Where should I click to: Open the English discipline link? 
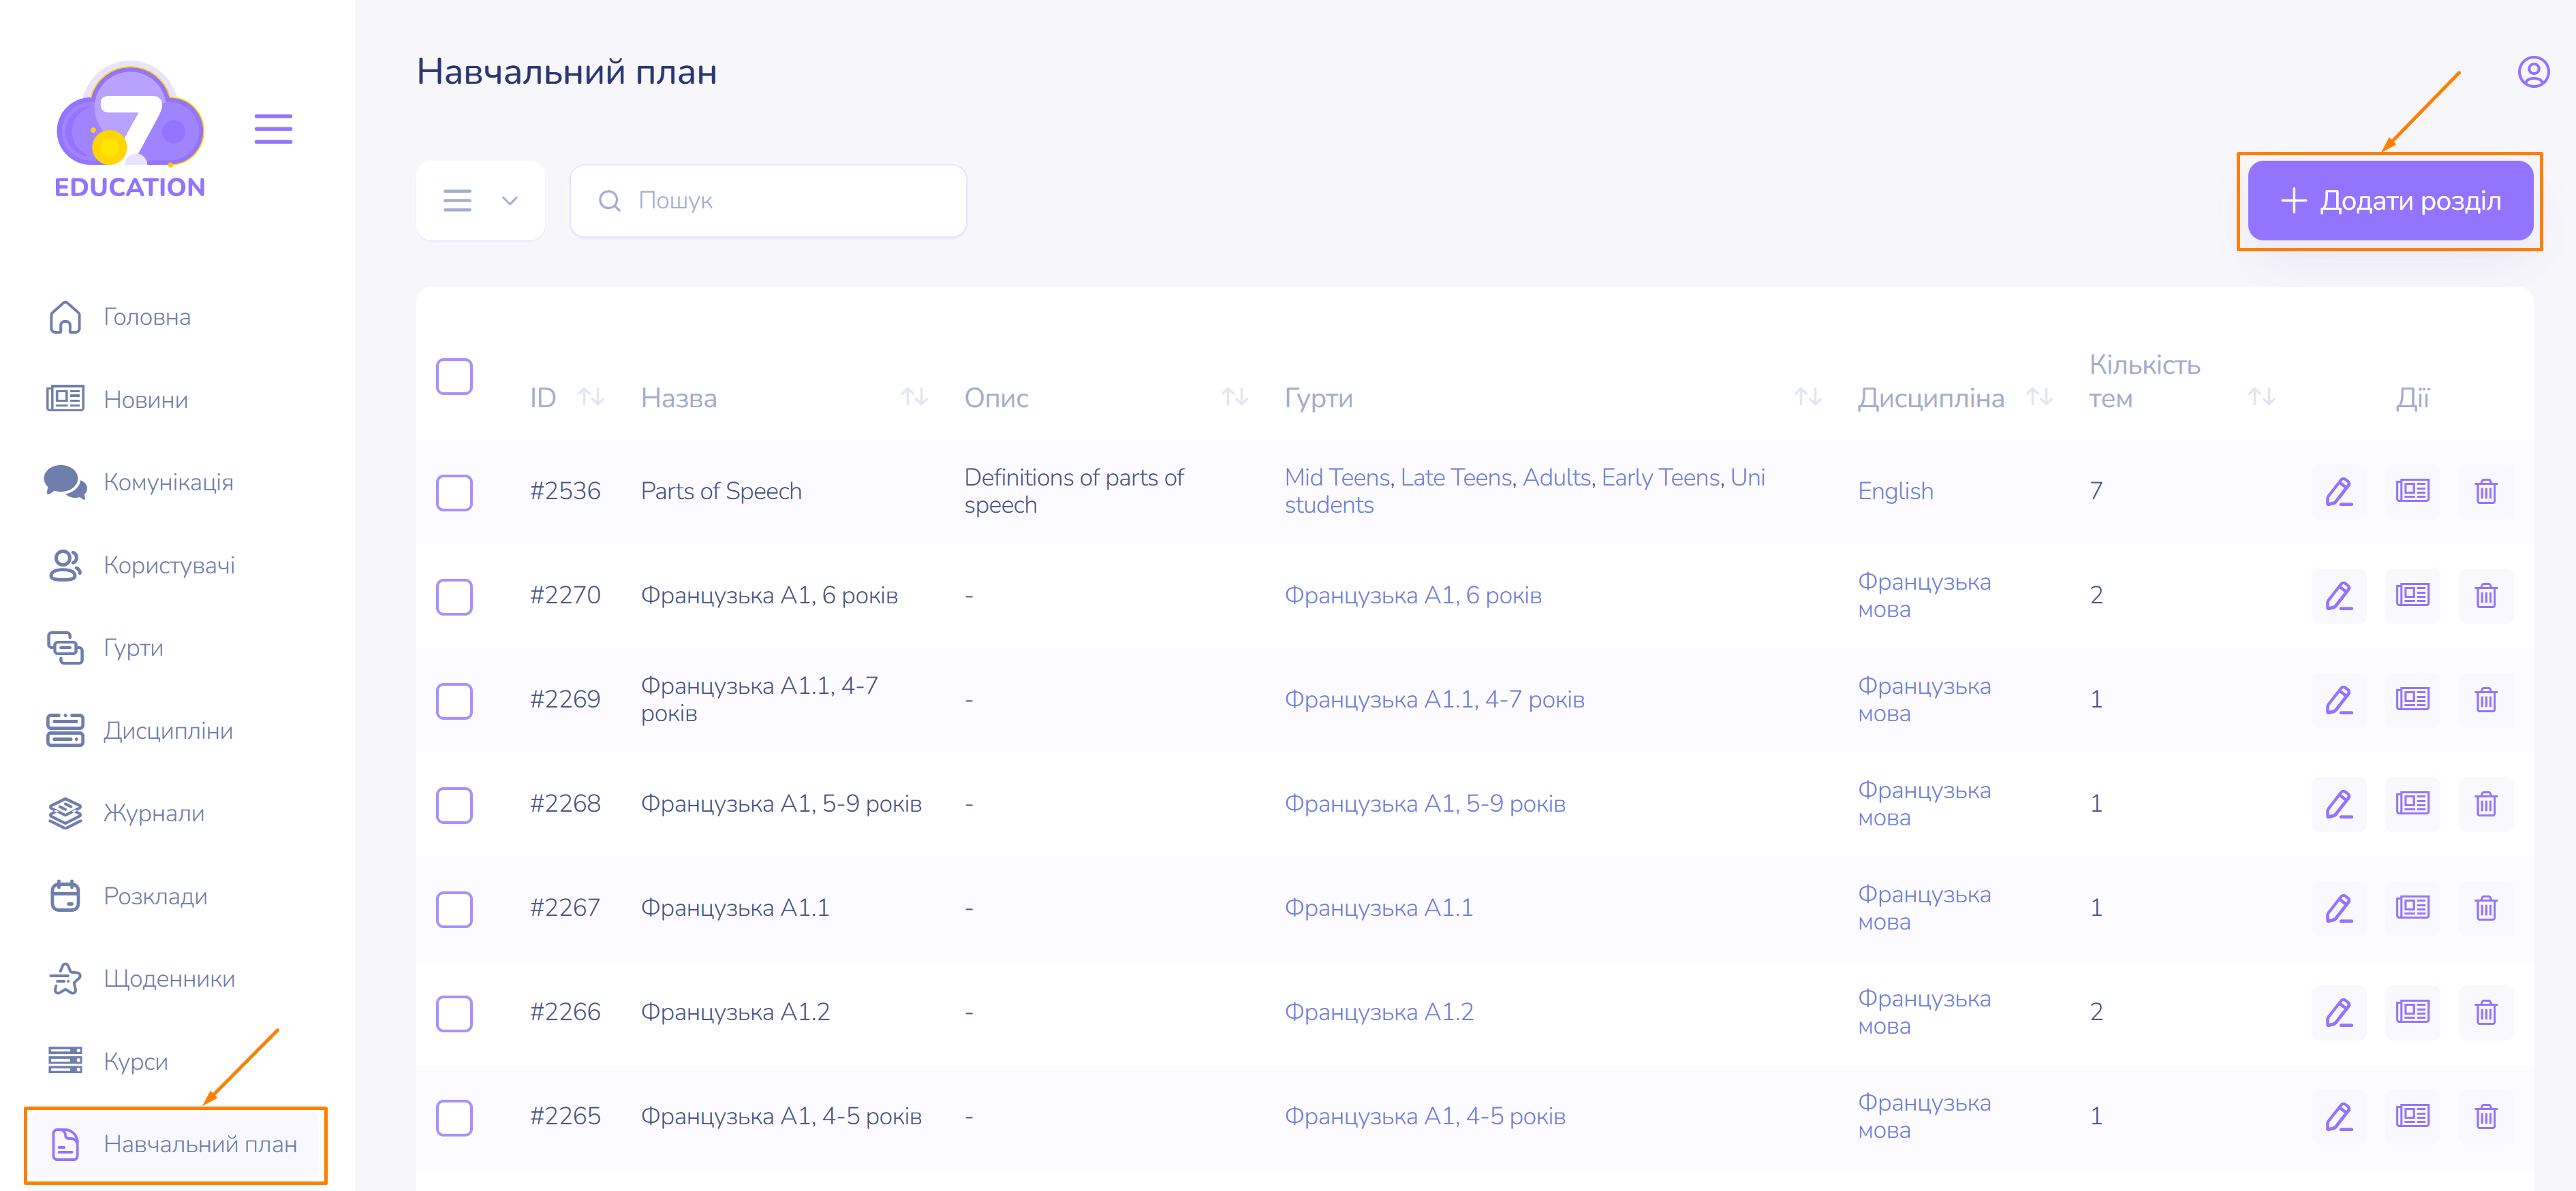tap(1895, 492)
